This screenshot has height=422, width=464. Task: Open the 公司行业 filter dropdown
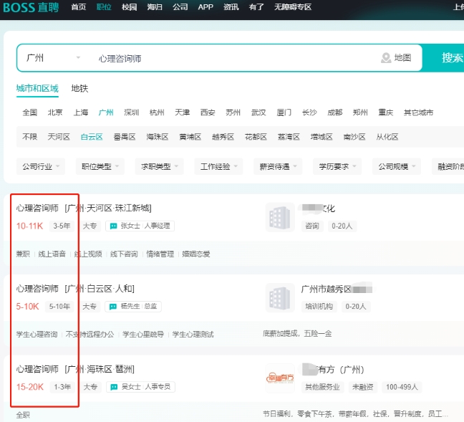coord(40,166)
